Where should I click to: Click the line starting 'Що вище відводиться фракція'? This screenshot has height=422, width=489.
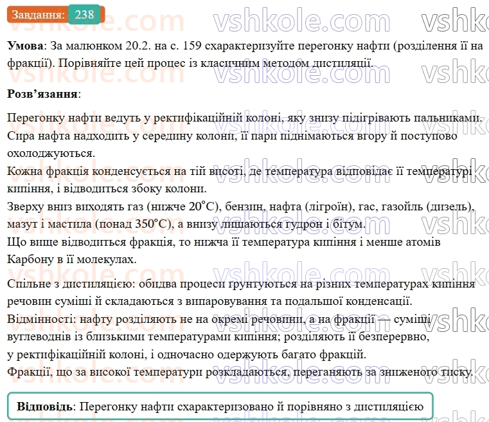point(224,242)
